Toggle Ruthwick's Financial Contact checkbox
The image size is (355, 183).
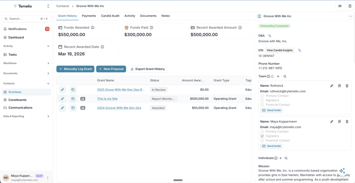click(262, 105)
